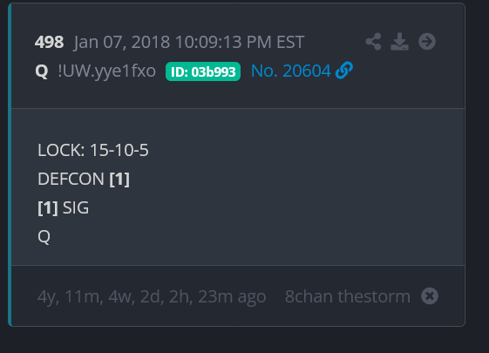Click the Q signature in post body

(44, 237)
